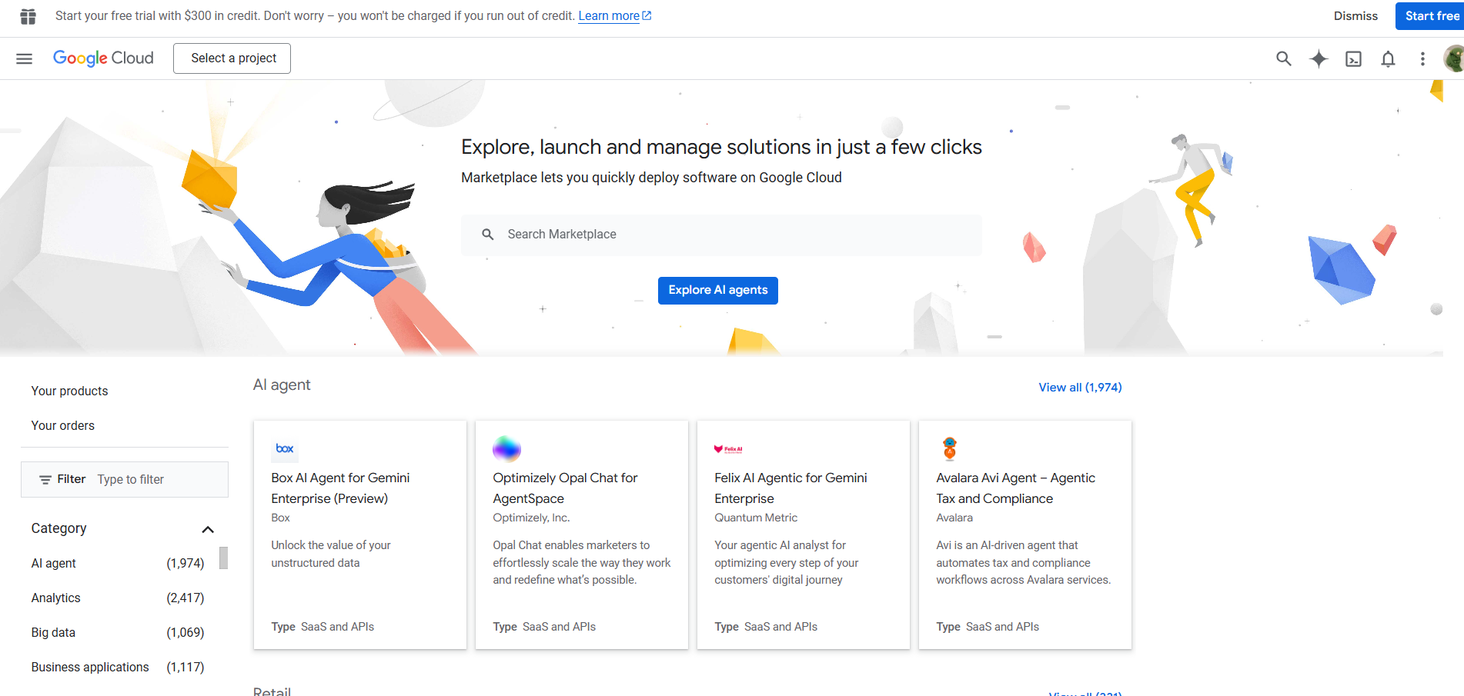
Task: Click the Optimizely, Inc. publisher text
Action: tap(531, 518)
